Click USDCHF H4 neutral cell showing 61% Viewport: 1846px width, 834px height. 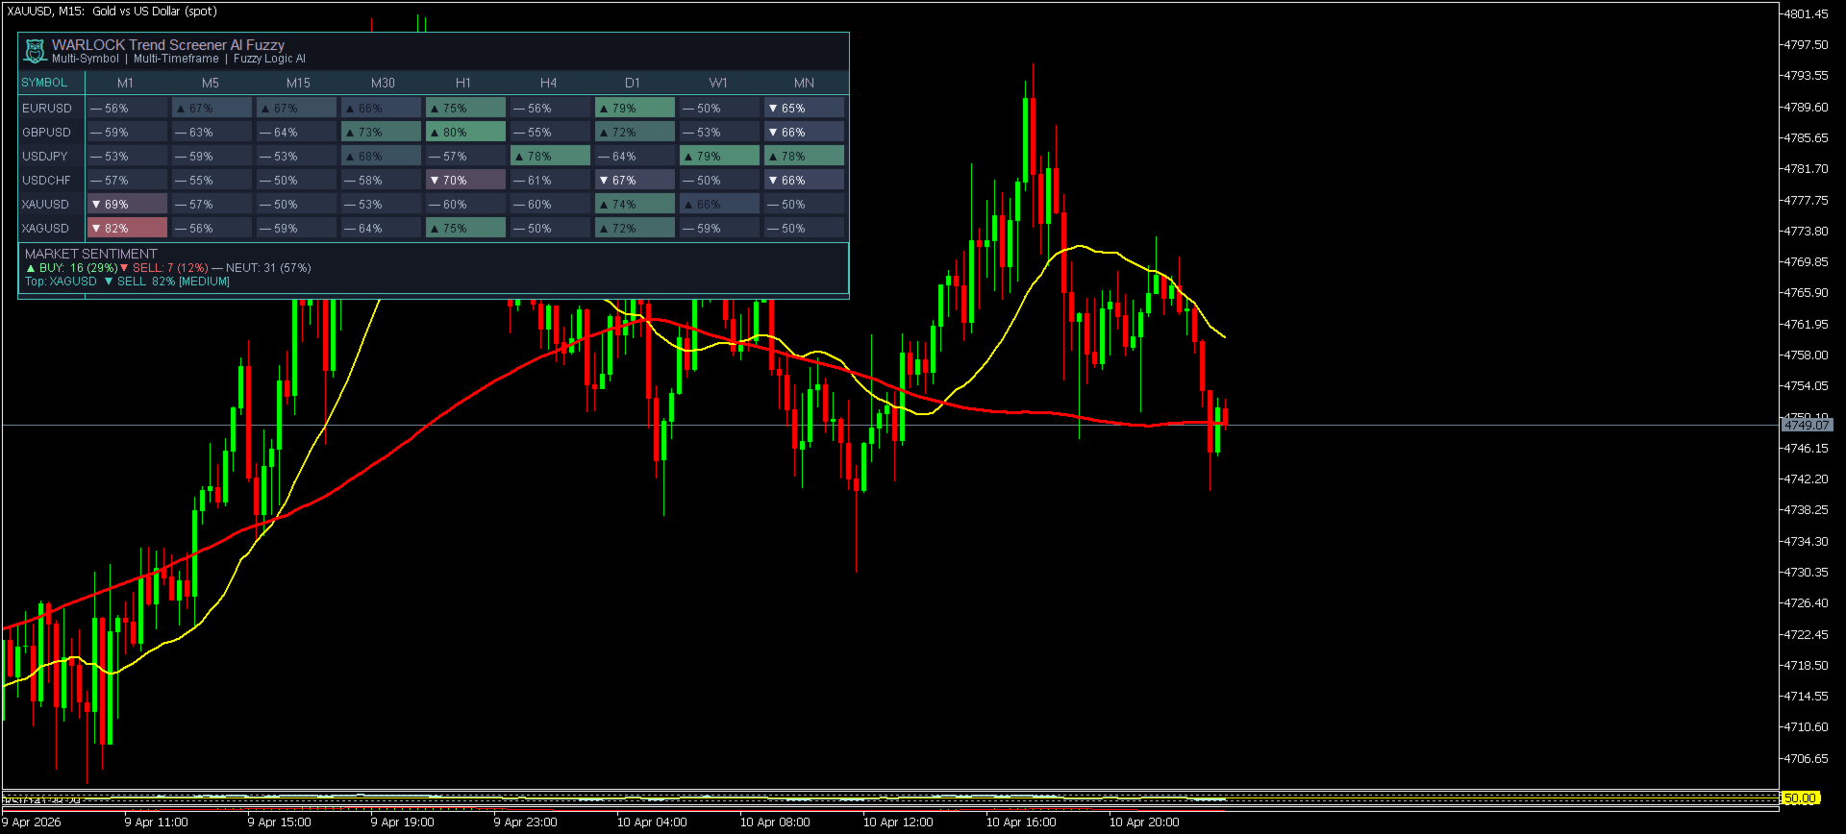coord(550,180)
